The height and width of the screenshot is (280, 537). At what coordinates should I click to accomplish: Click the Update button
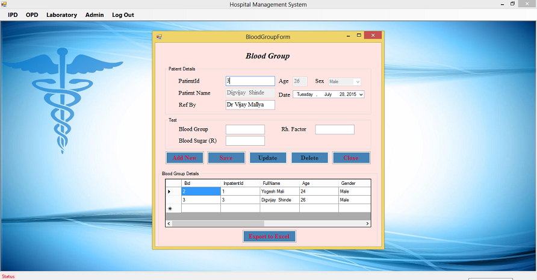[268, 158]
